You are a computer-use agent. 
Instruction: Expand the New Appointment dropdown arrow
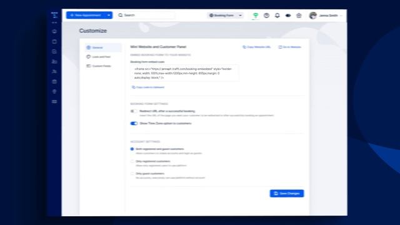point(109,15)
